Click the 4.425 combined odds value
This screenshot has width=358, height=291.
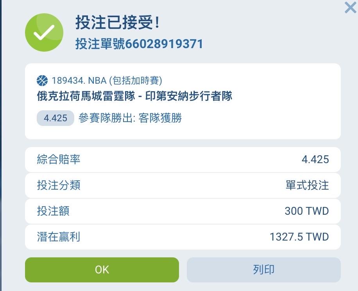pyautogui.click(x=315, y=160)
